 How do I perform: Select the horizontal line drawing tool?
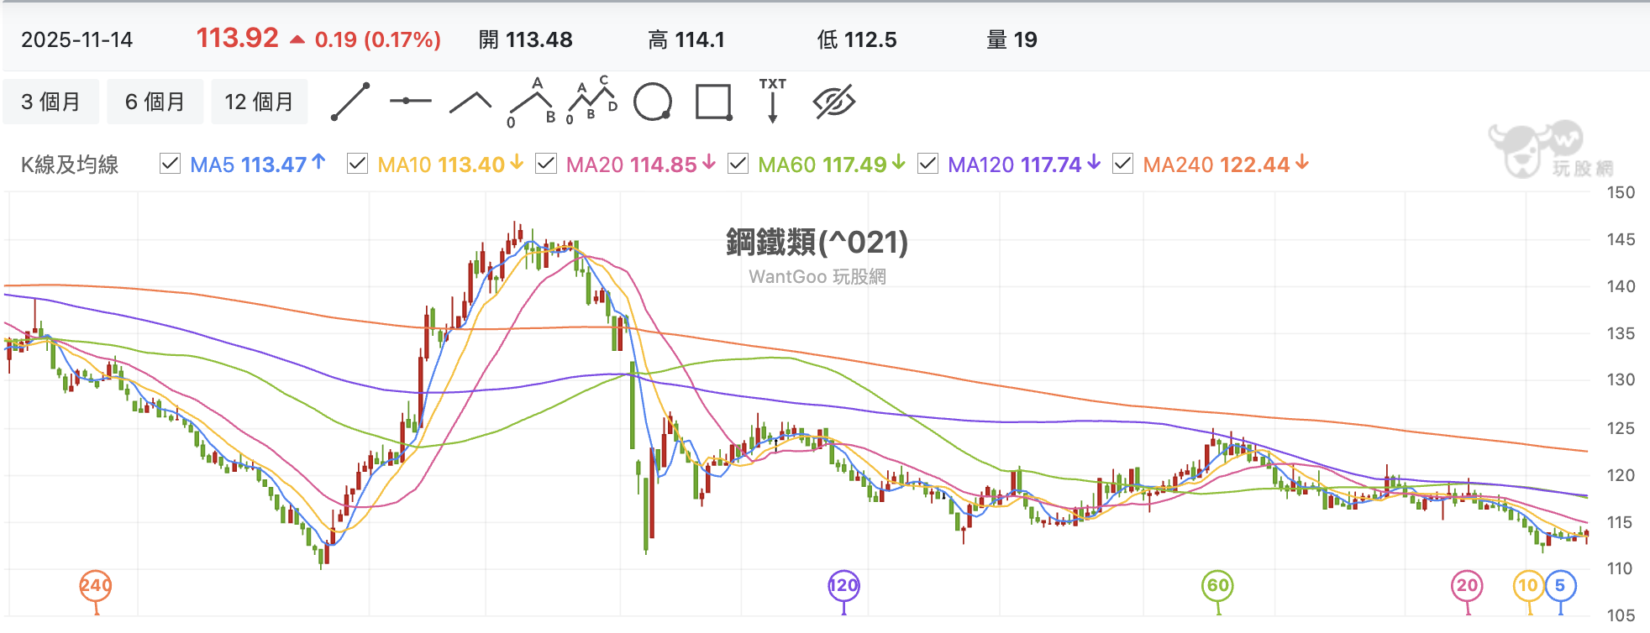(411, 102)
